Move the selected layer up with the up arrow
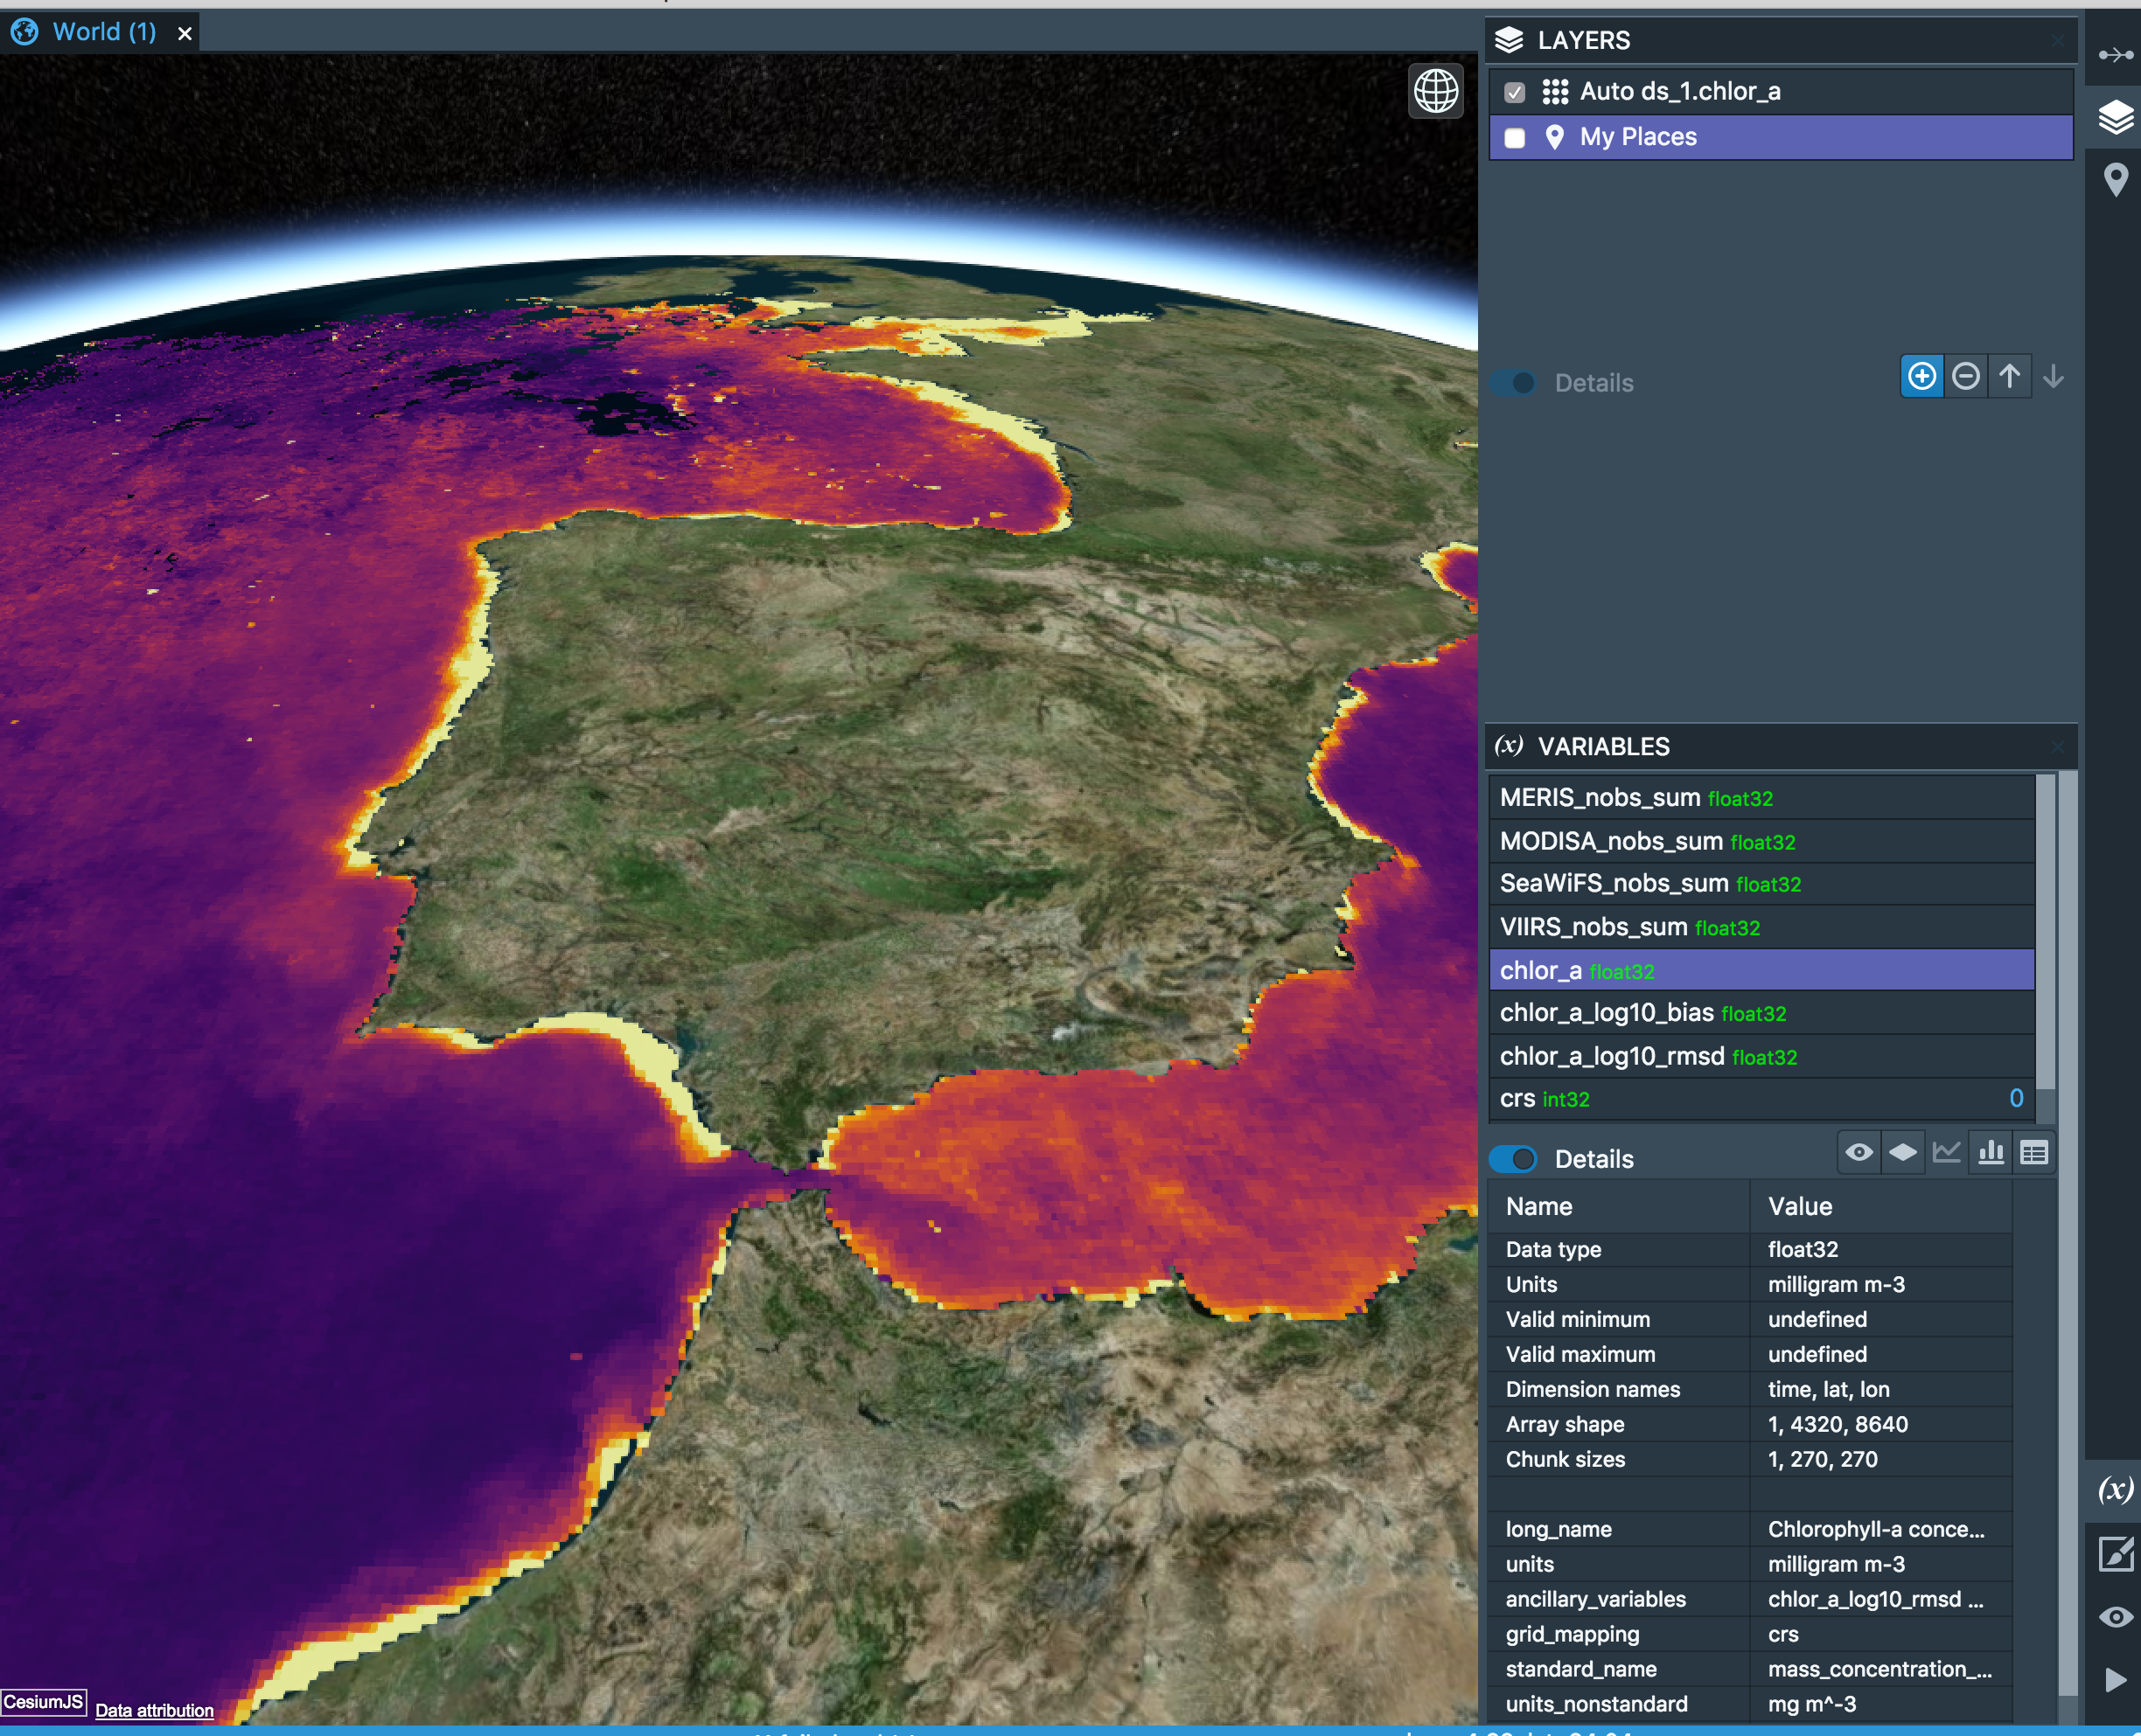Image resolution: width=2141 pixels, height=1736 pixels. (x=2010, y=376)
